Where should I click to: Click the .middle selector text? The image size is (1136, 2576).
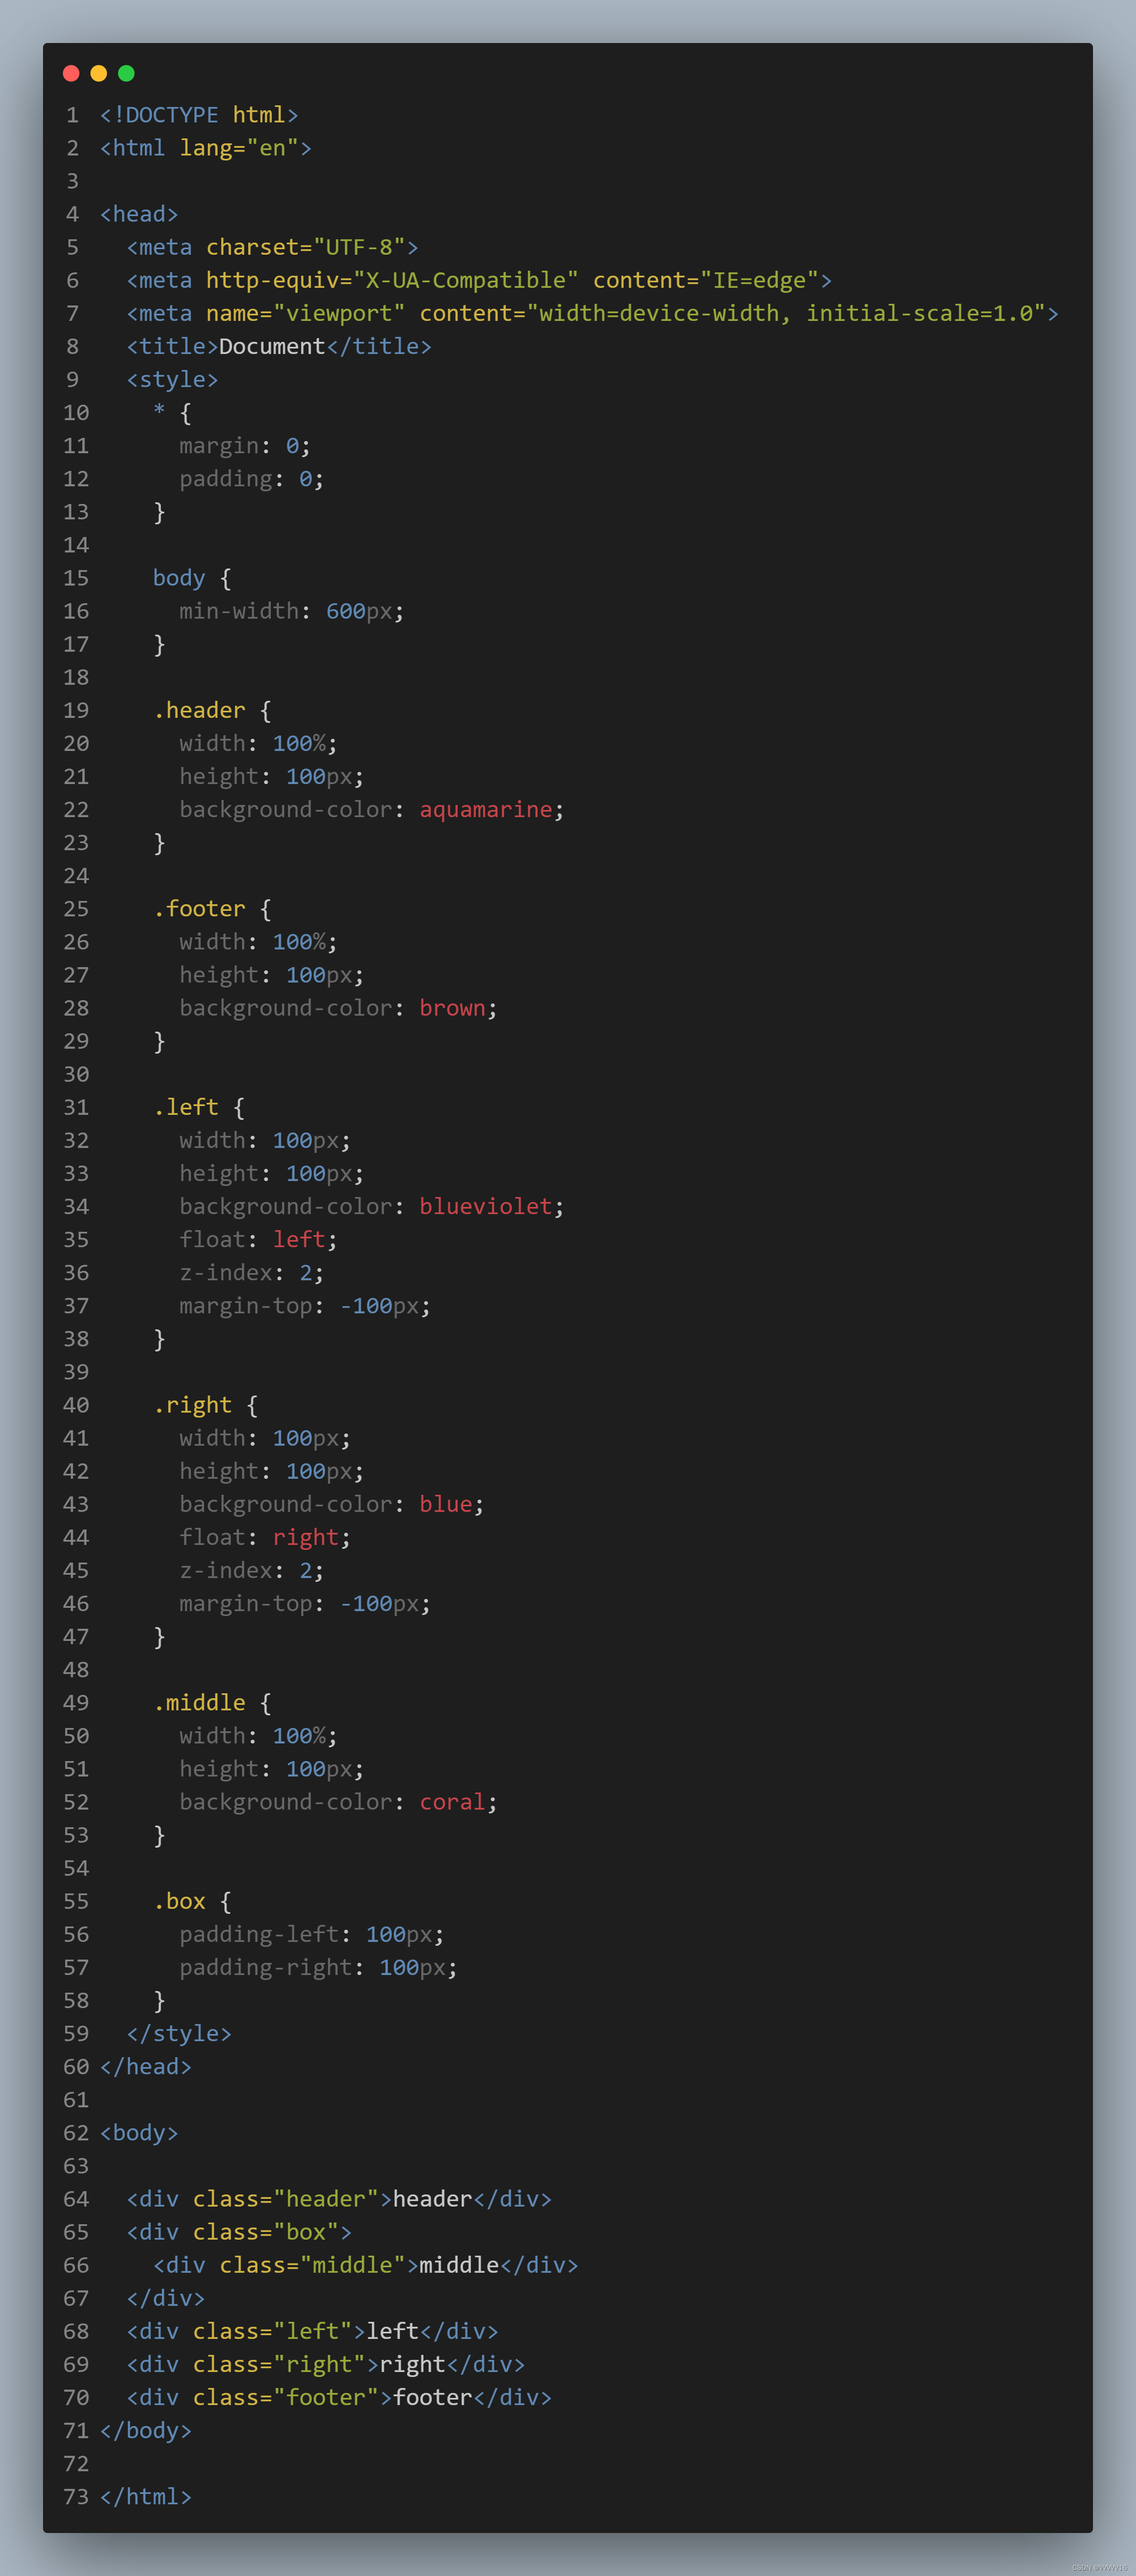pos(199,1702)
